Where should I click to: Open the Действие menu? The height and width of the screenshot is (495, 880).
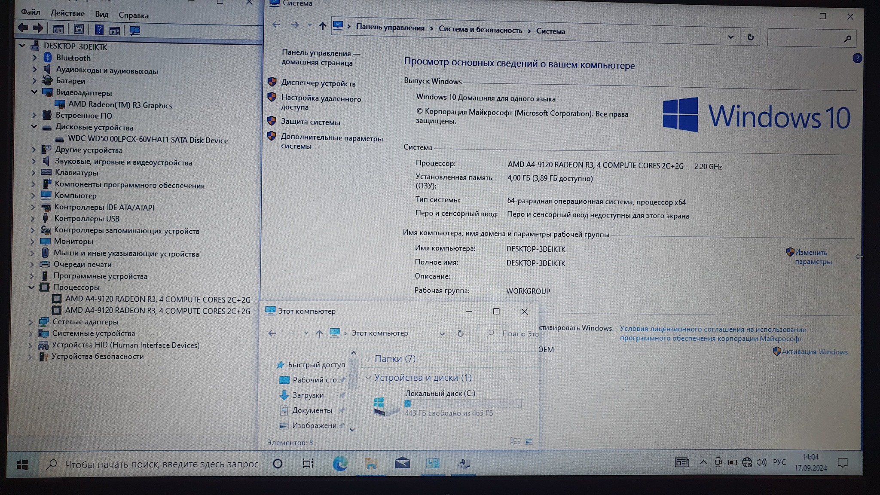tap(67, 13)
